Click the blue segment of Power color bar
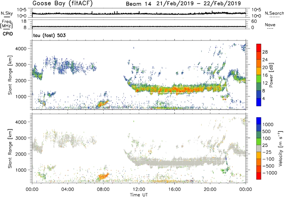This screenshot has width=284, height=197. [x=259, y=102]
